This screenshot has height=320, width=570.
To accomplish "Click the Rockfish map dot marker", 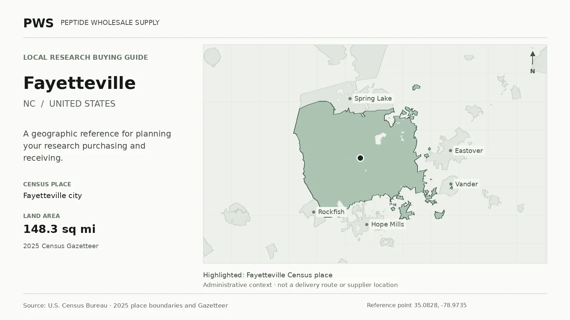I will coord(313,212).
